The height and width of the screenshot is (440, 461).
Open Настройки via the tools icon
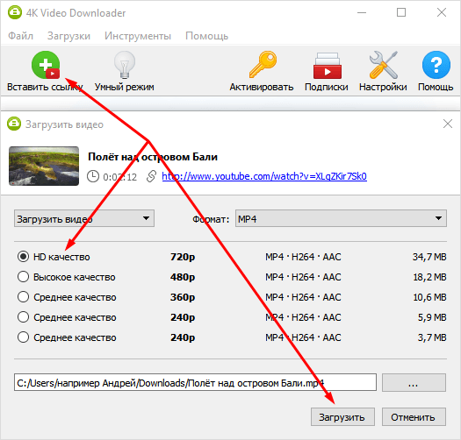[384, 65]
